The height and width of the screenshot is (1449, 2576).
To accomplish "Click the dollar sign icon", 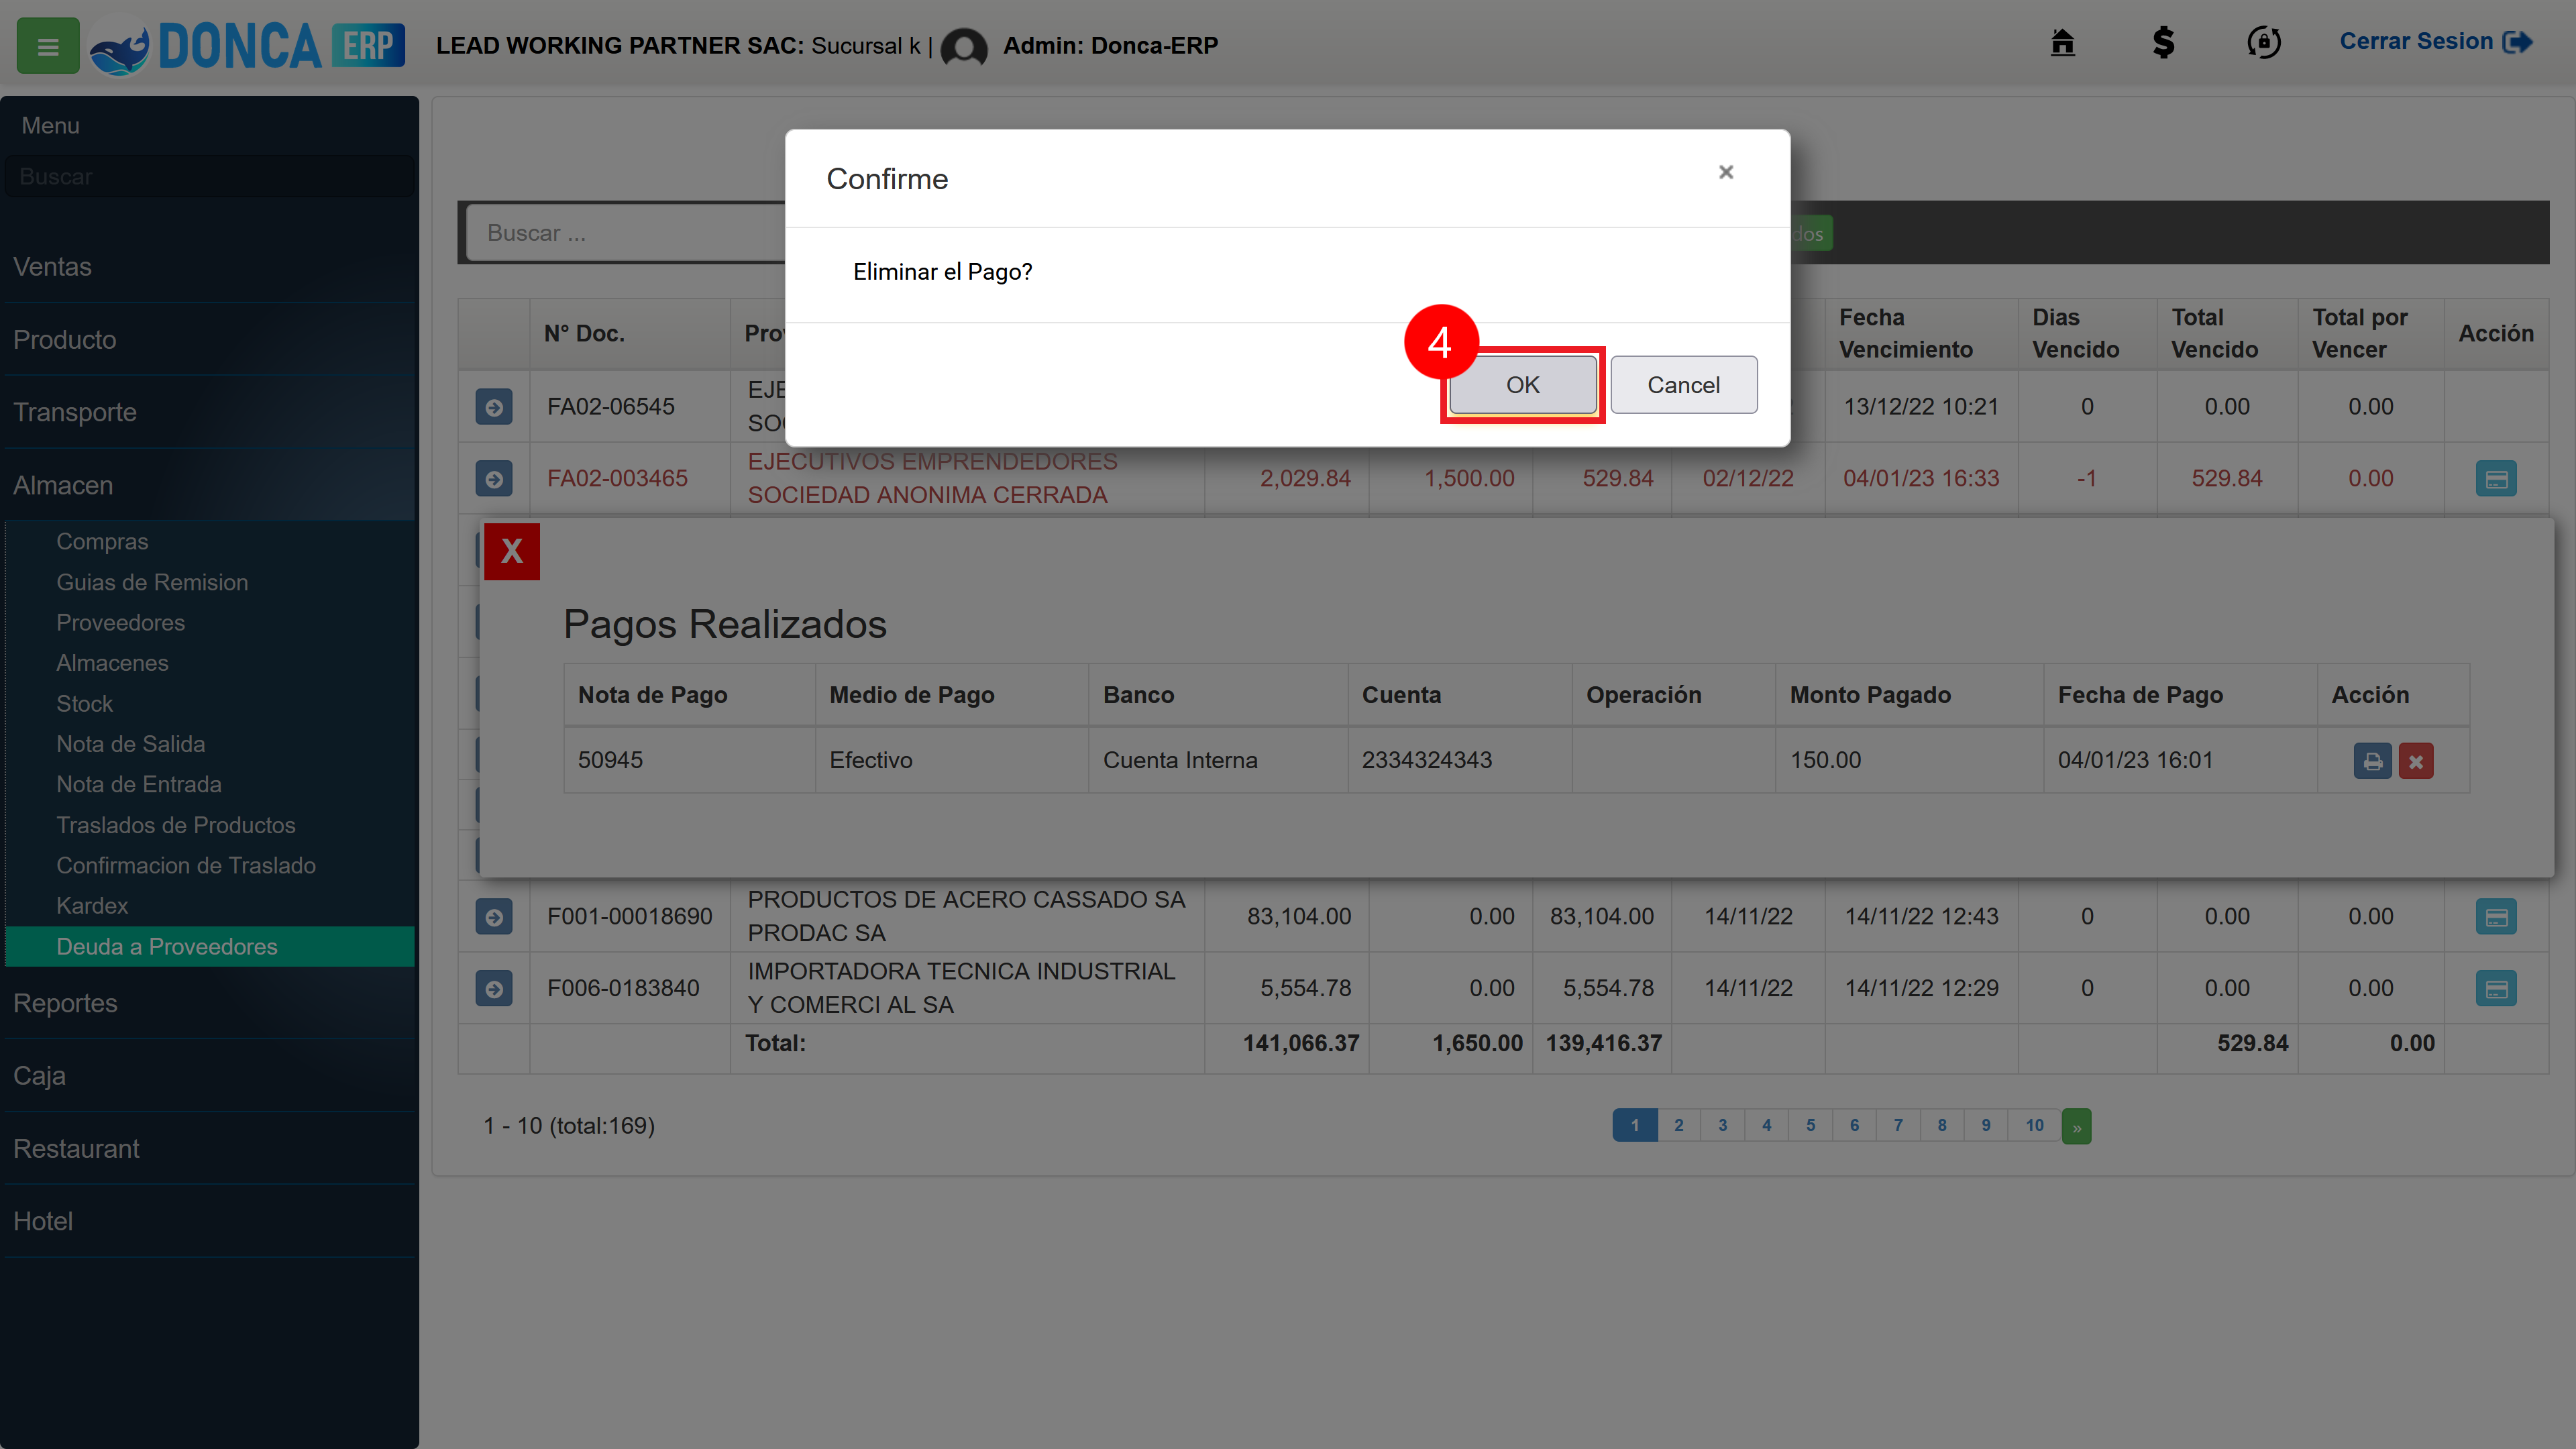I will [x=2163, y=42].
